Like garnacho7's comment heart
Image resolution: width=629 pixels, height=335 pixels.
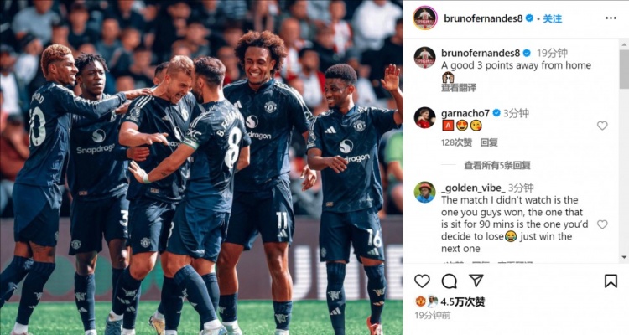[x=602, y=126]
